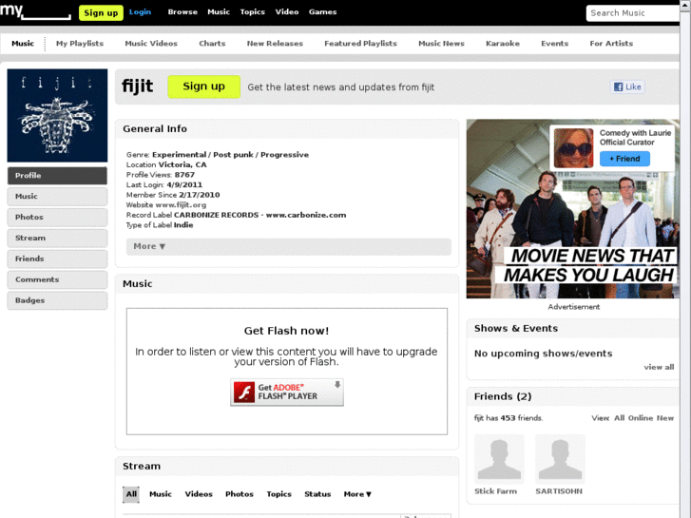The height and width of the screenshot is (518, 691).
Task: Open the Games menu
Action: coord(322,12)
